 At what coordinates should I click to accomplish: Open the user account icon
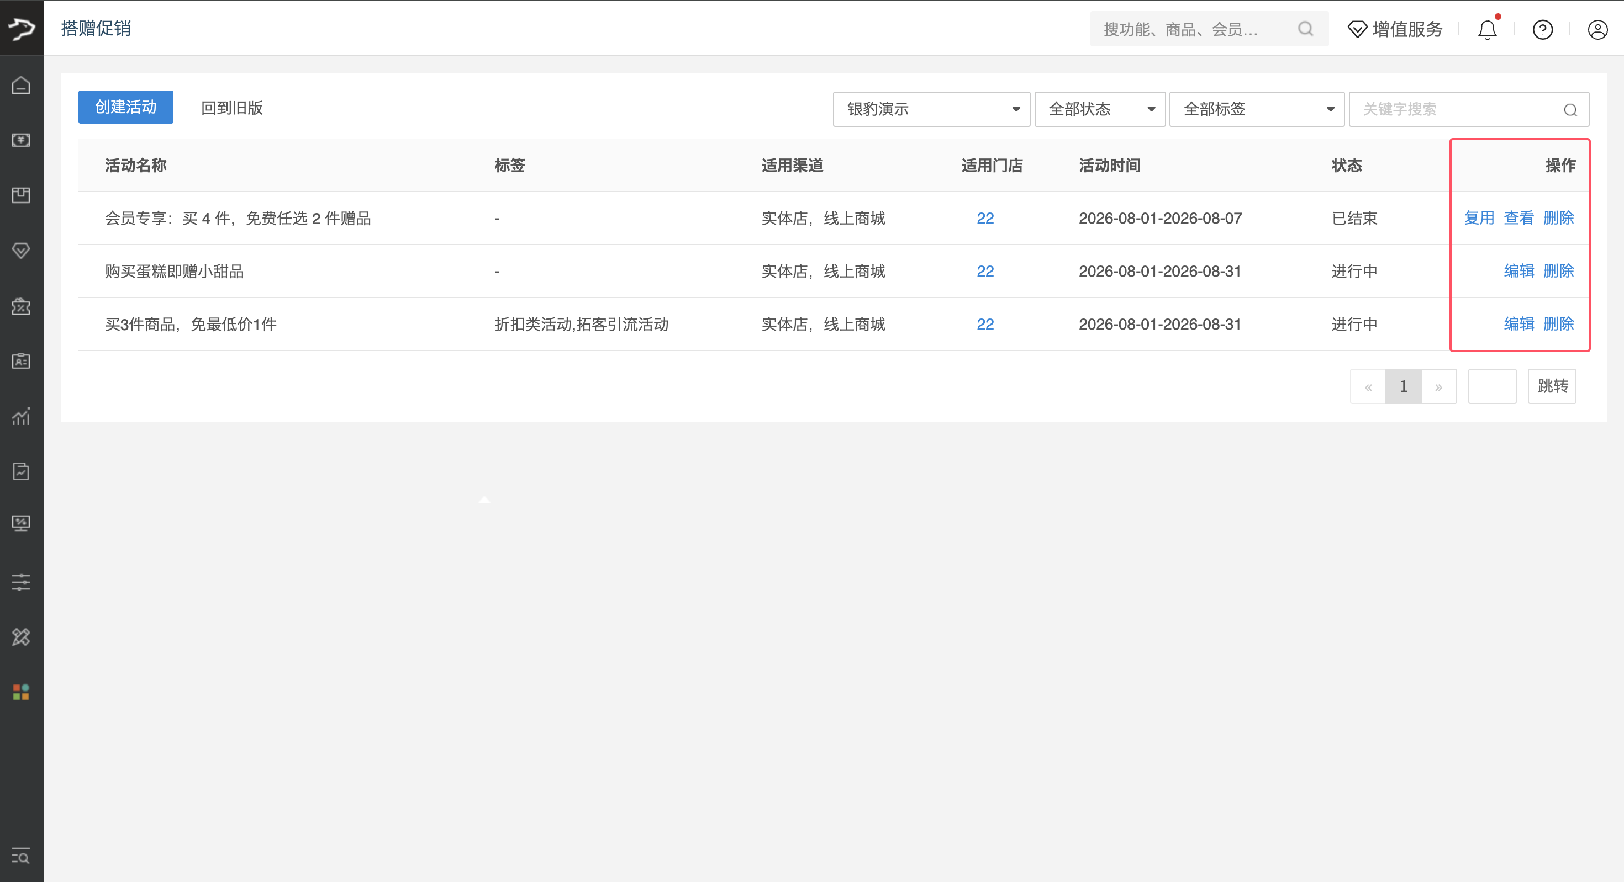coord(1597,30)
